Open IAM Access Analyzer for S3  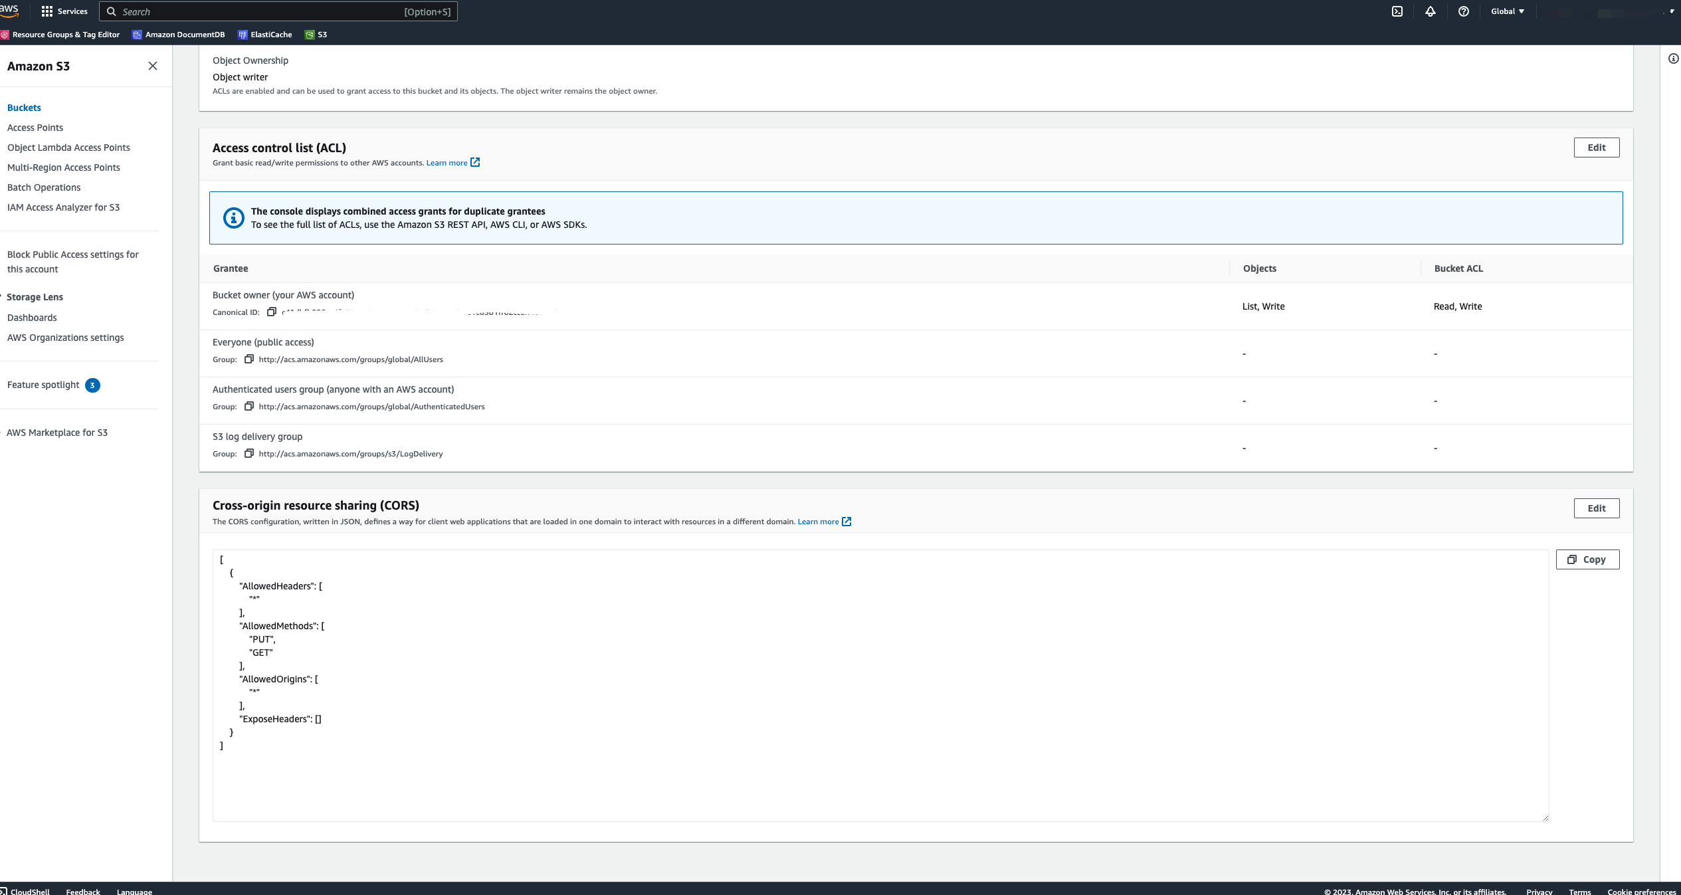coord(63,207)
